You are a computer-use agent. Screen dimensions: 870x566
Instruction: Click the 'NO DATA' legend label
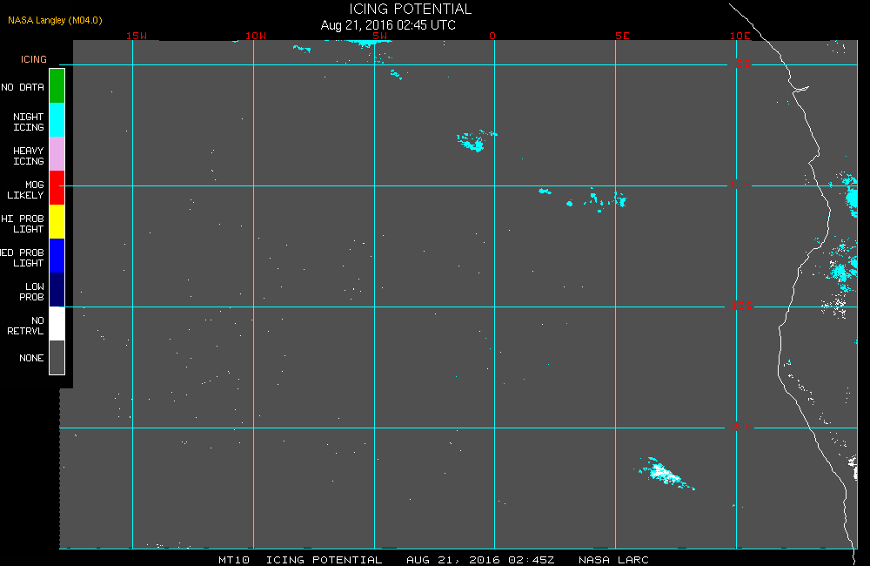point(23,87)
